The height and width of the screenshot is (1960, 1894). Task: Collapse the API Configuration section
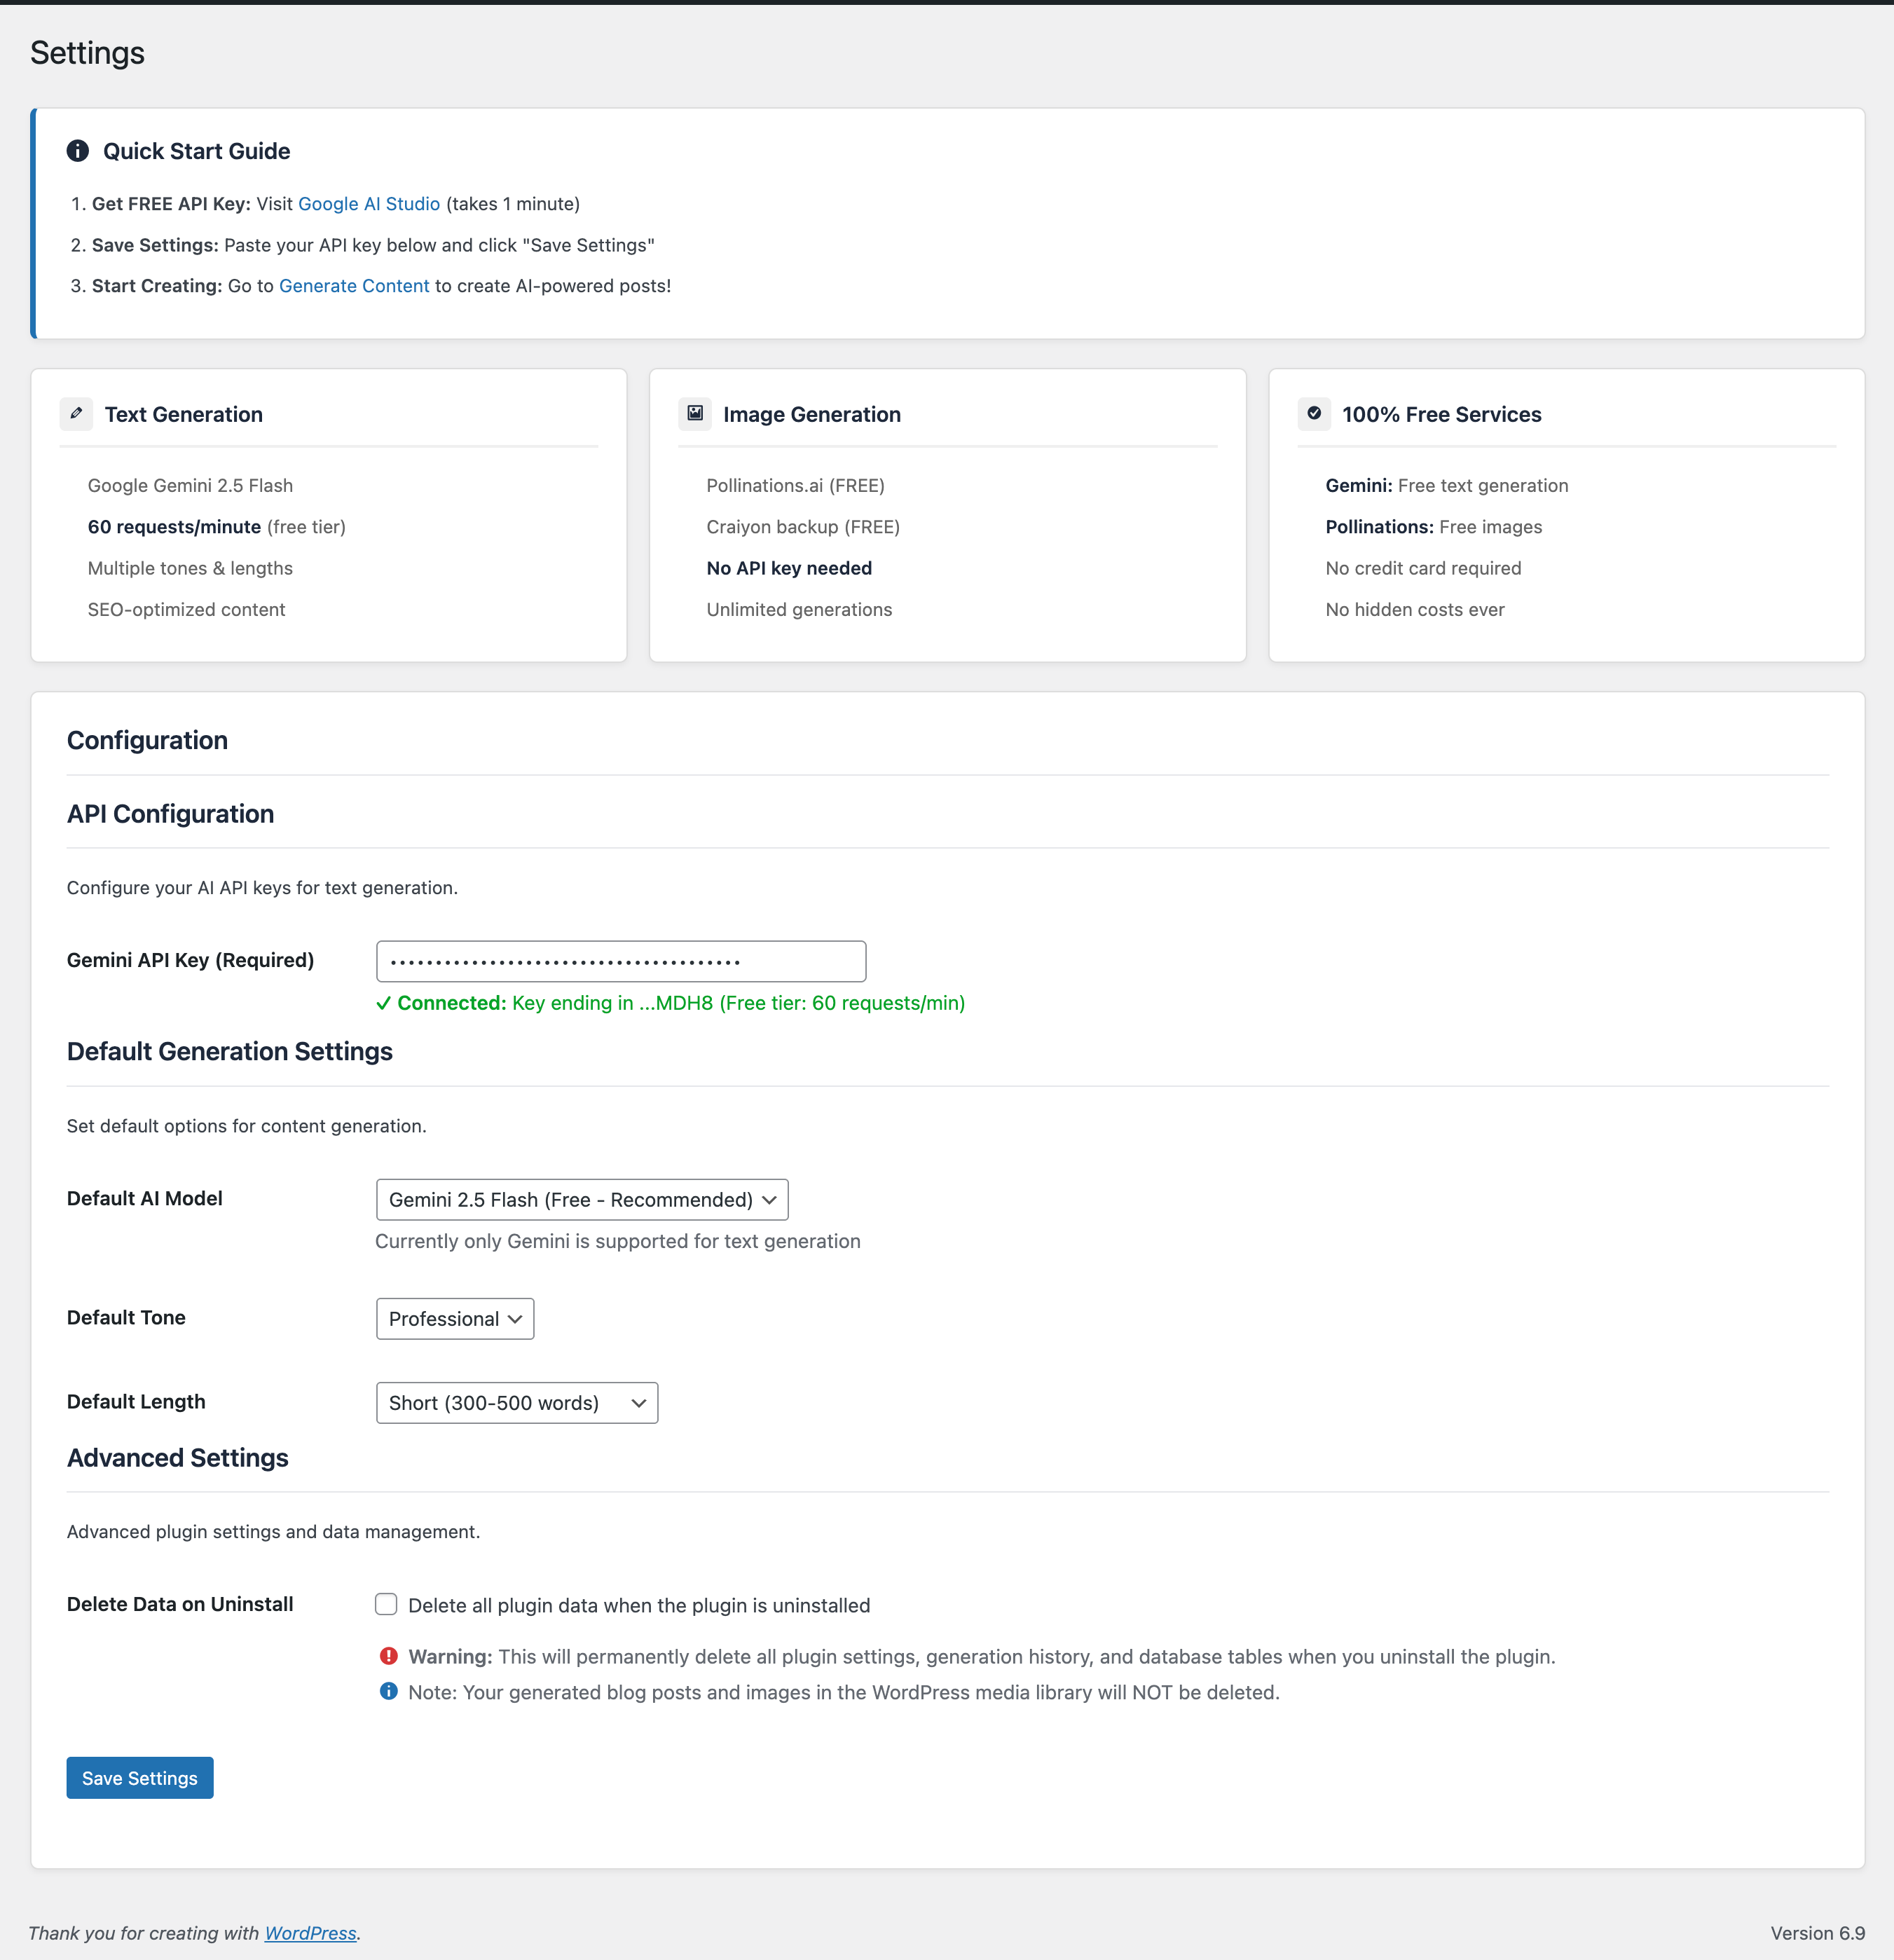coord(170,813)
